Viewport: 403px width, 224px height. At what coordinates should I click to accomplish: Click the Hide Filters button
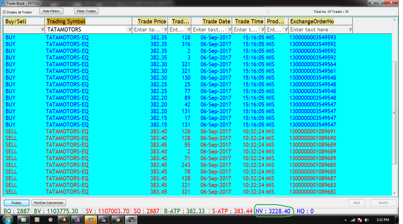point(51,11)
